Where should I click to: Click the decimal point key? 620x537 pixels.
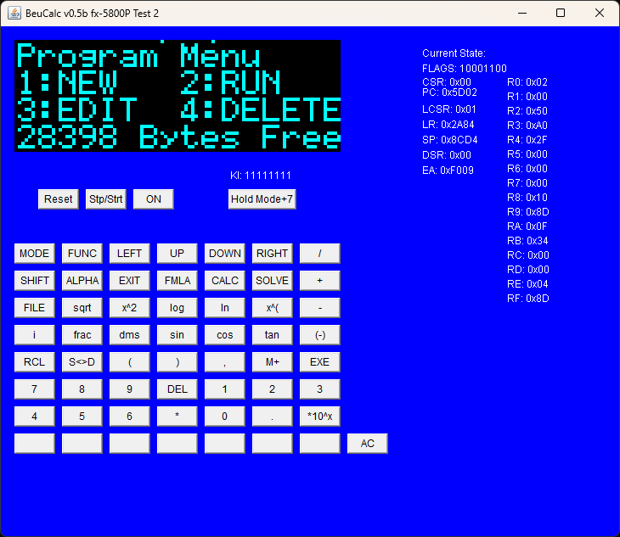[x=272, y=417]
